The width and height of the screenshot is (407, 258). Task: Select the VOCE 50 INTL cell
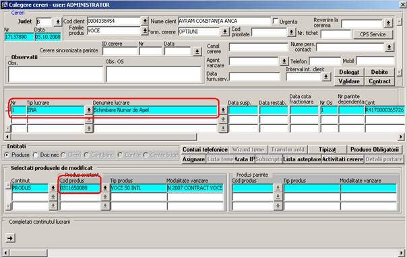tap(138, 188)
